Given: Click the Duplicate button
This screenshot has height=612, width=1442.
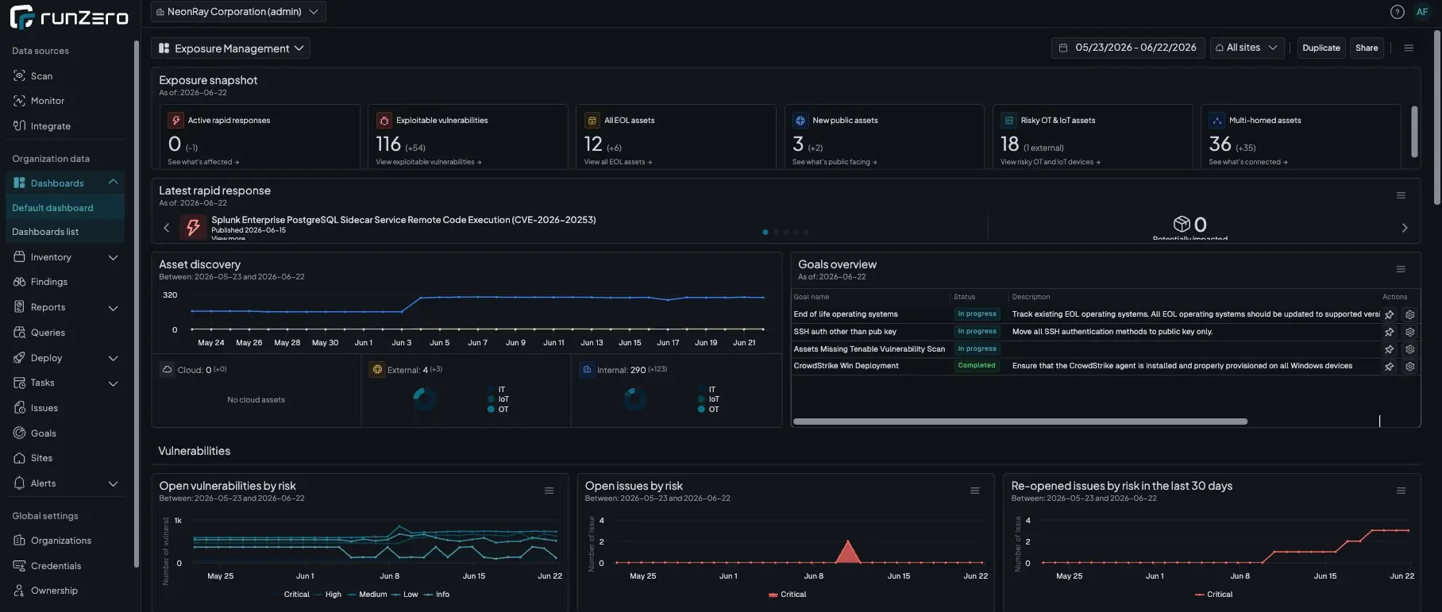Looking at the screenshot, I should 1321,48.
